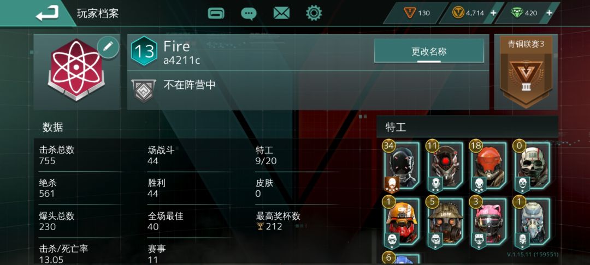Select the level 3 pink cat helmet agent

pyautogui.click(x=488, y=224)
